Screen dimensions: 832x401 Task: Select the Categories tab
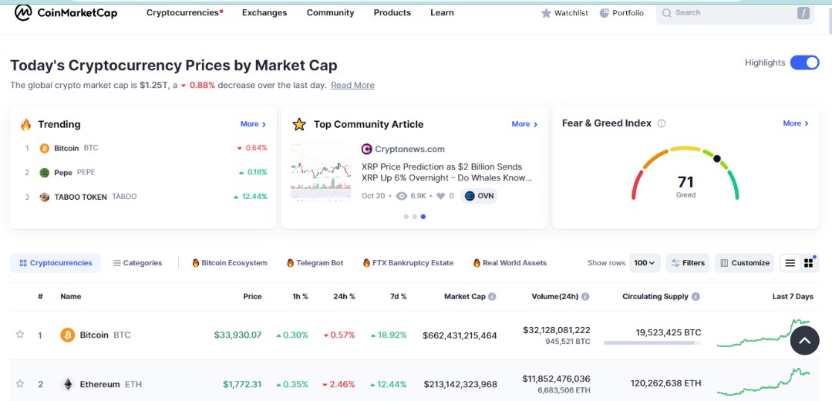[x=137, y=263]
